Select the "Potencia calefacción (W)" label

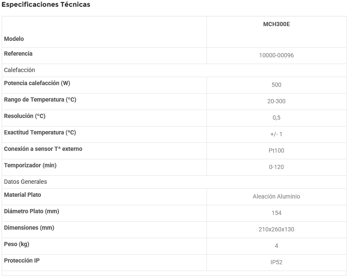pyautogui.click(x=37, y=83)
